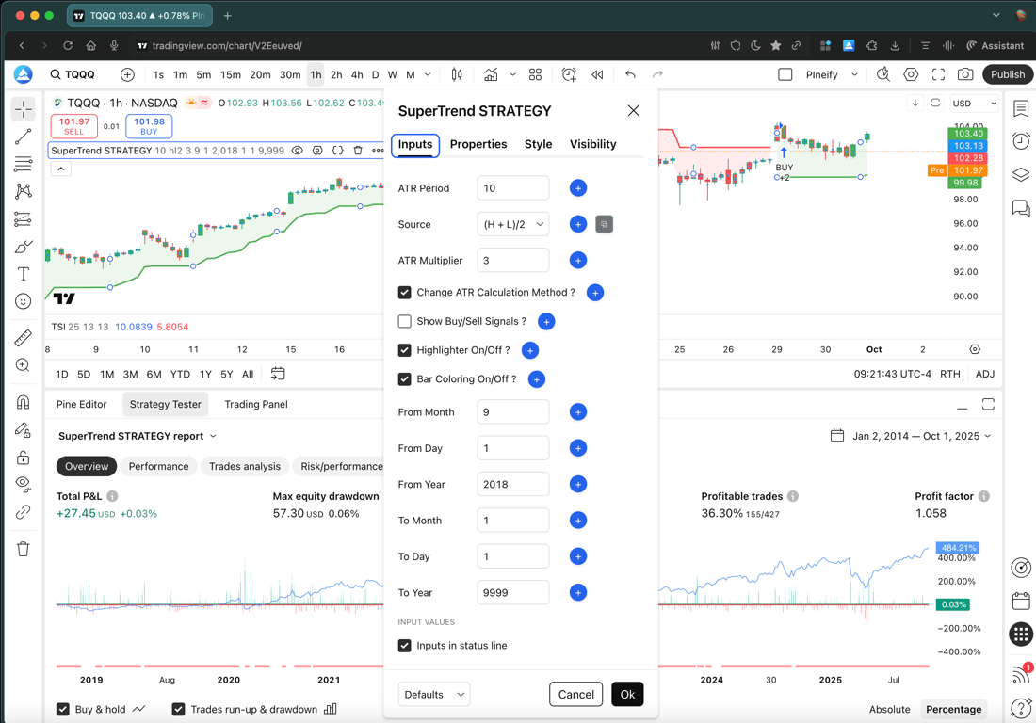Open the Alerts panel clock icon
The width and height of the screenshot is (1036, 723).
[x=1021, y=140]
